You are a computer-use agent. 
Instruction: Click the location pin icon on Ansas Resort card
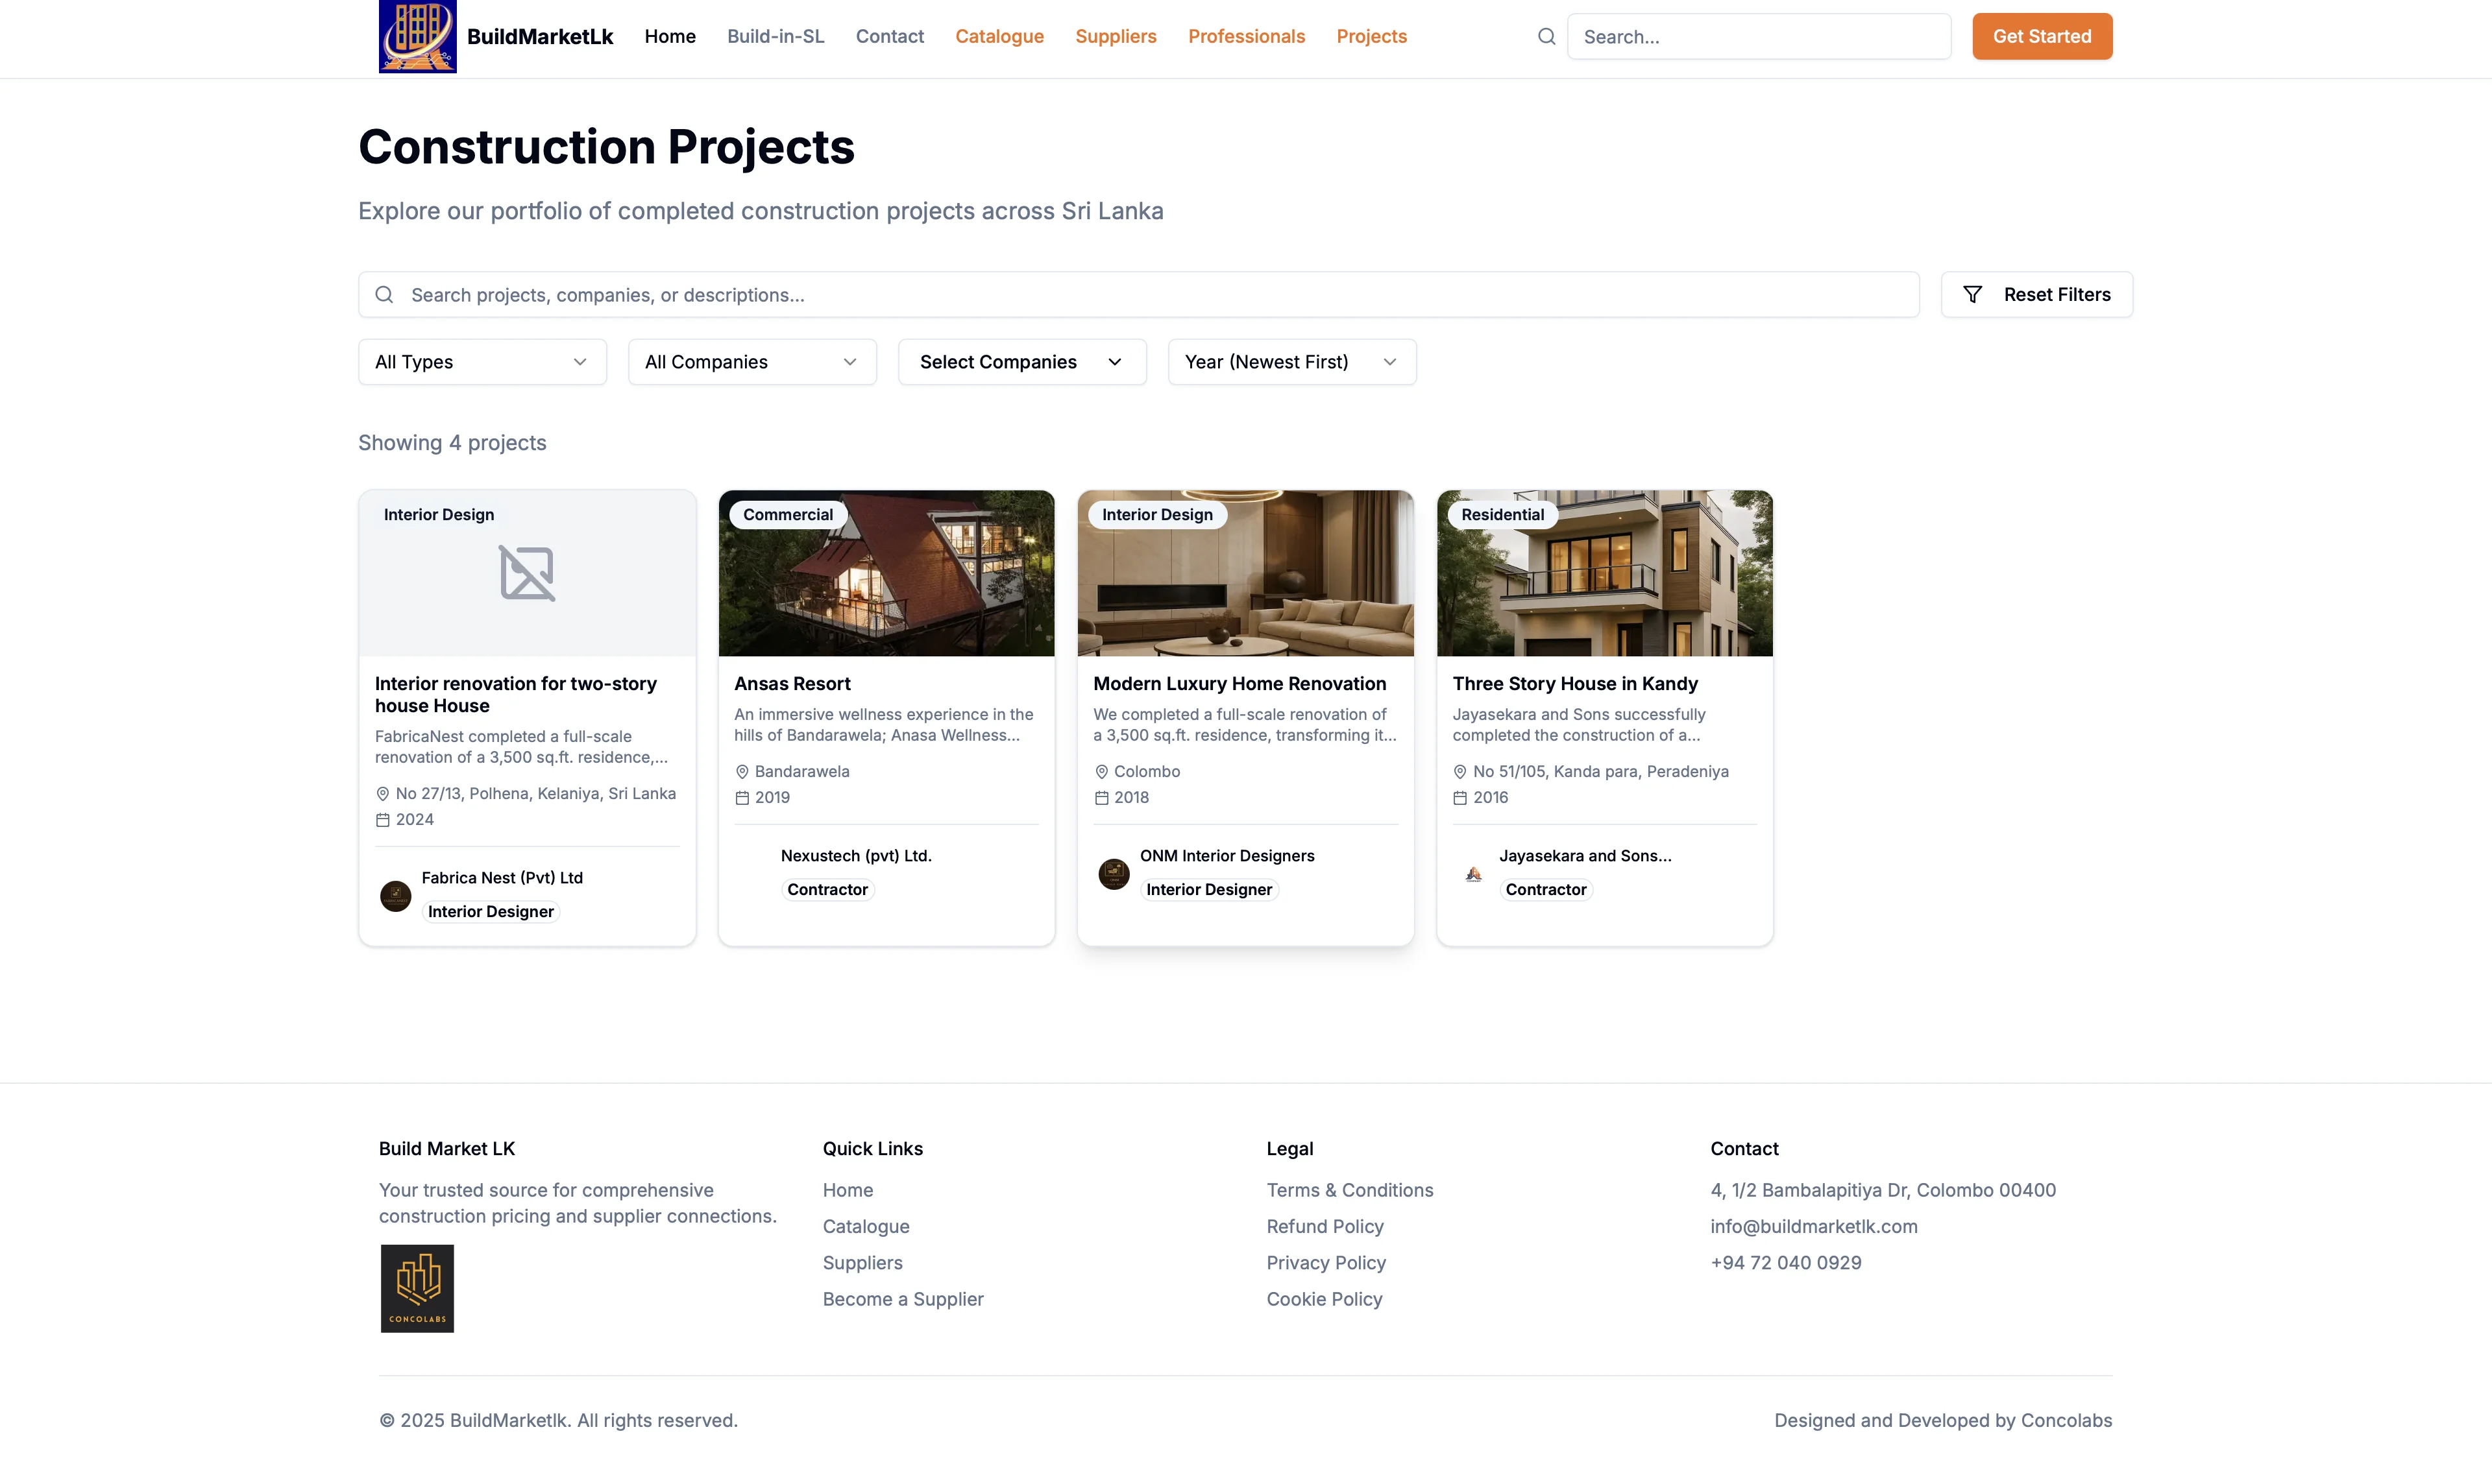click(741, 771)
